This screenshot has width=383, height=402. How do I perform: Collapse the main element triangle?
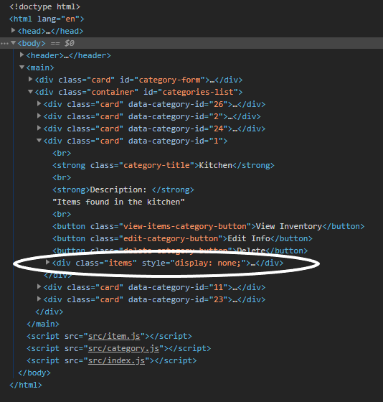[22, 67]
